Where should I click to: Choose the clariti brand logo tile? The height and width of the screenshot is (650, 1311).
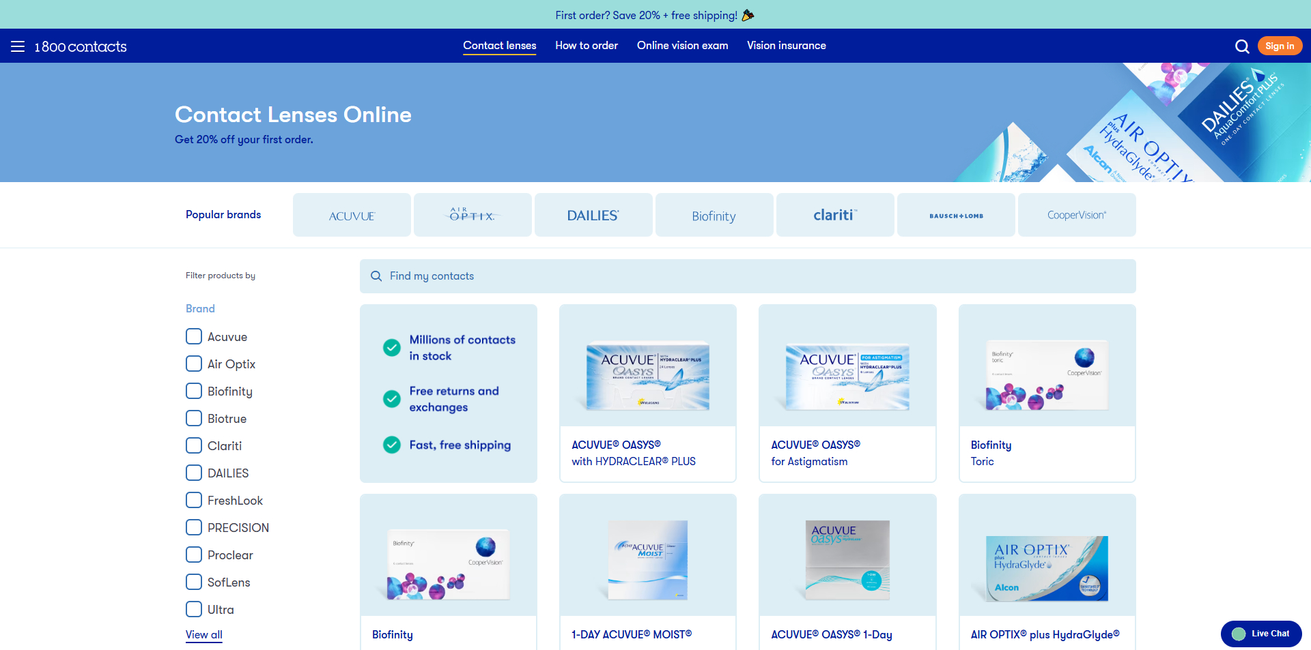834,216
